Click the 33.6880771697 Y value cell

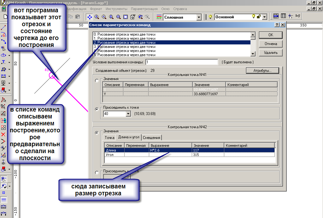coord(209,94)
